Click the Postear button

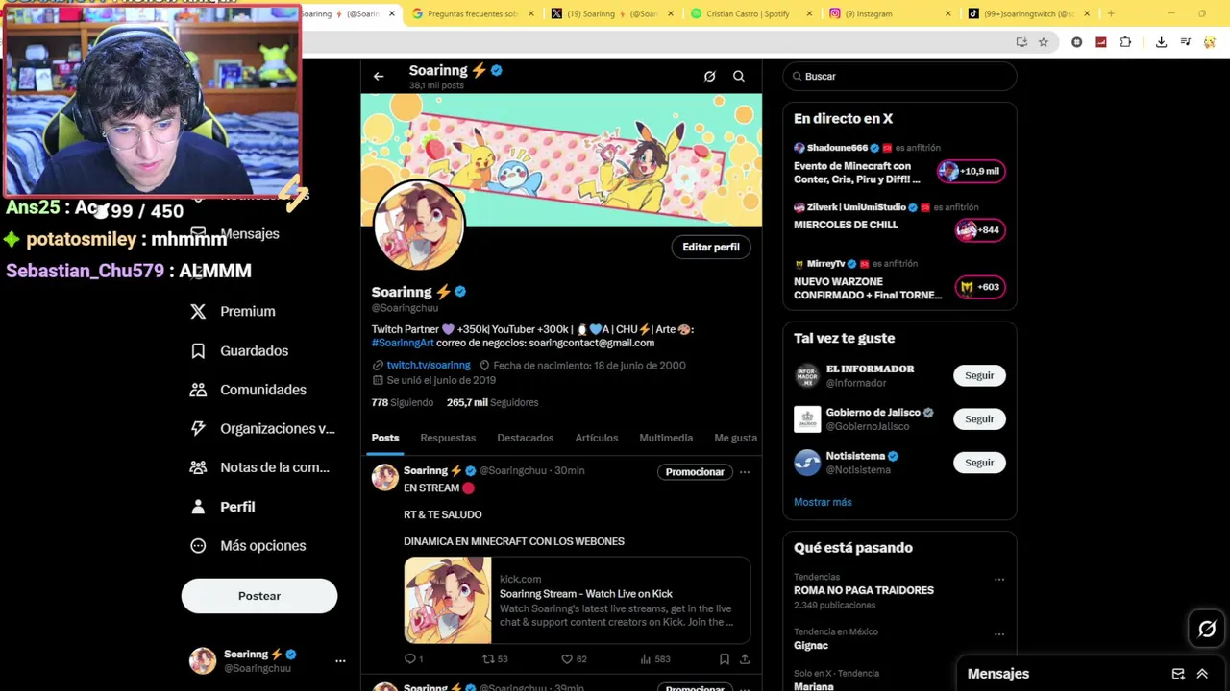click(x=259, y=596)
